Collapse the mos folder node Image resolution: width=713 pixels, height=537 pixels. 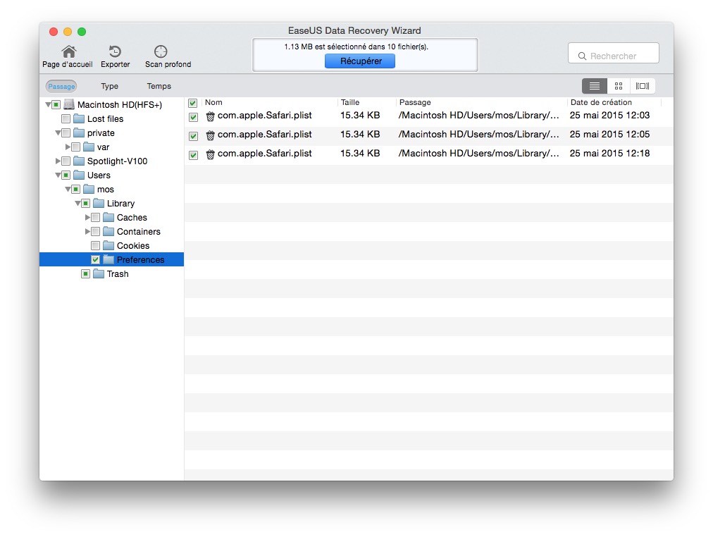68,189
